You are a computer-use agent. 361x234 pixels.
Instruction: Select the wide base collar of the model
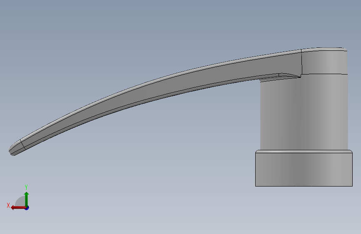point(304,168)
